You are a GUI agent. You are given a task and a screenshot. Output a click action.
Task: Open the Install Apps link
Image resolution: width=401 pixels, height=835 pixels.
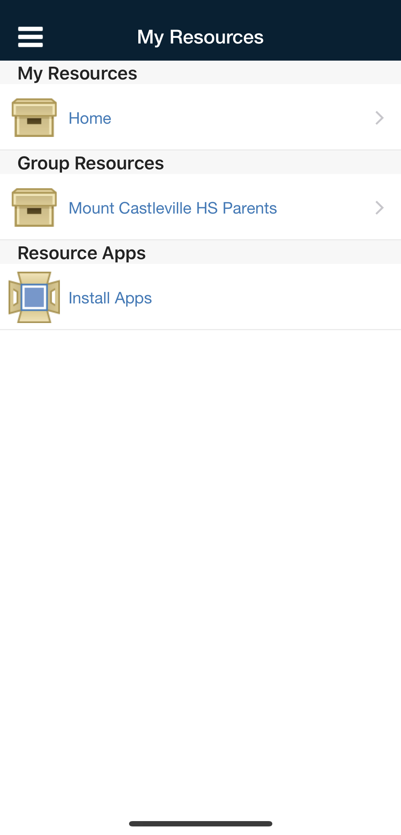(x=110, y=298)
